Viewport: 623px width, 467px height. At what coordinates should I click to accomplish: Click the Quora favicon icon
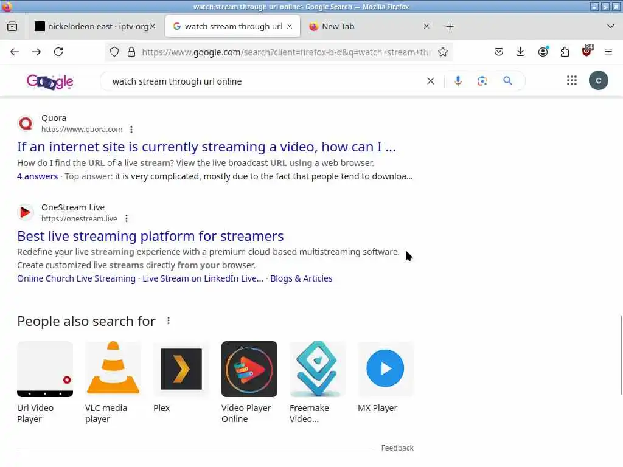[x=26, y=123]
